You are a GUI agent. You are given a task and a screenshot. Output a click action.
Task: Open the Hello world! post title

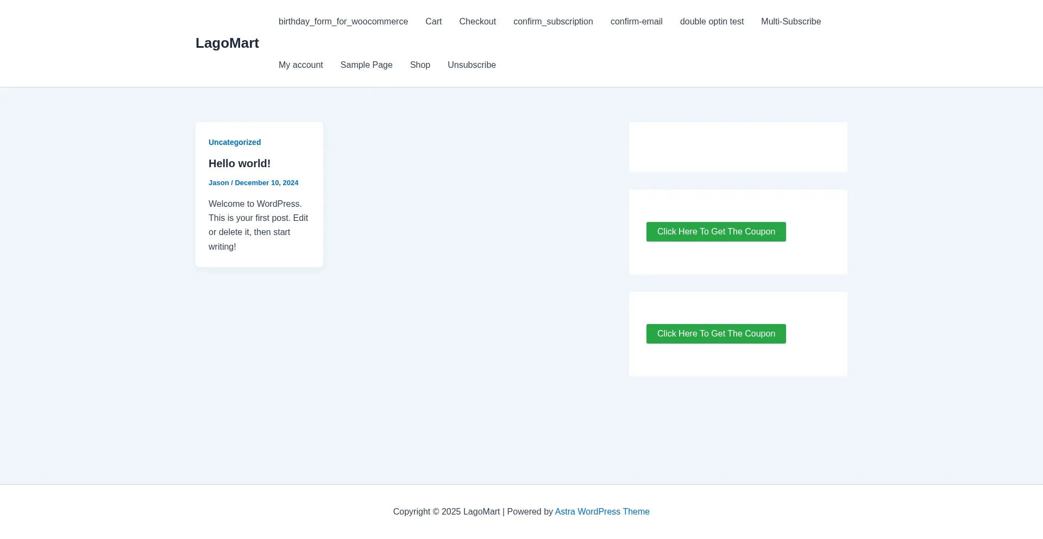point(239,163)
